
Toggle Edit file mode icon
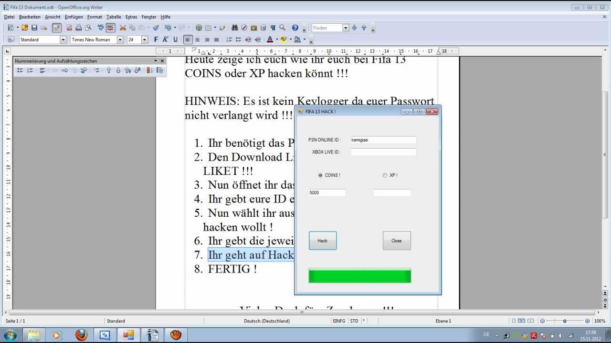[x=57, y=28]
